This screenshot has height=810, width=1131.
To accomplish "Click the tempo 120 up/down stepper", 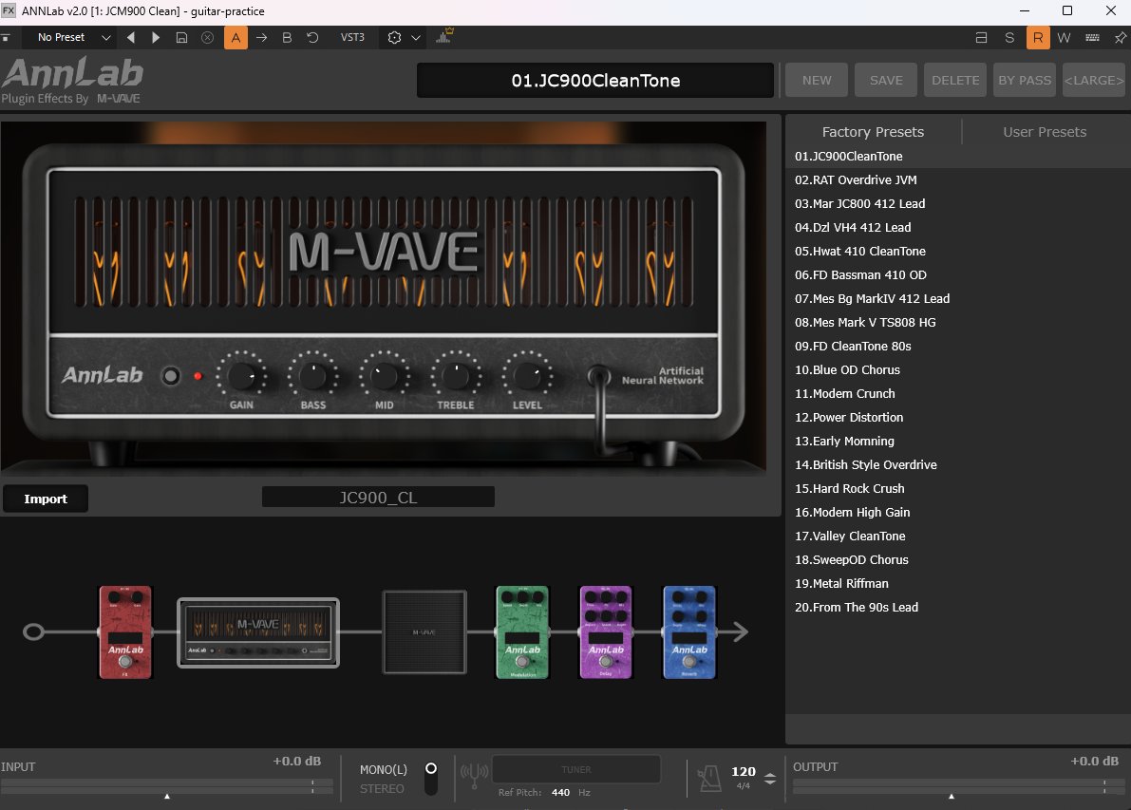I will point(769,779).
